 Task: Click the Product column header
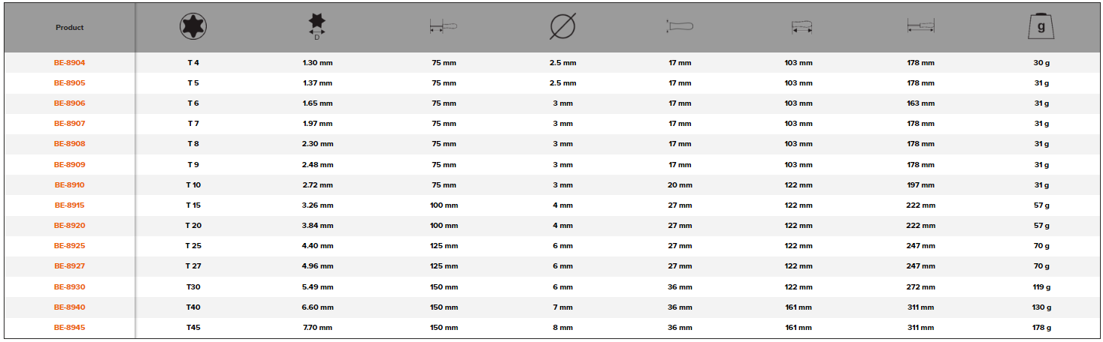pyautogui.click(x=69, y=28)
